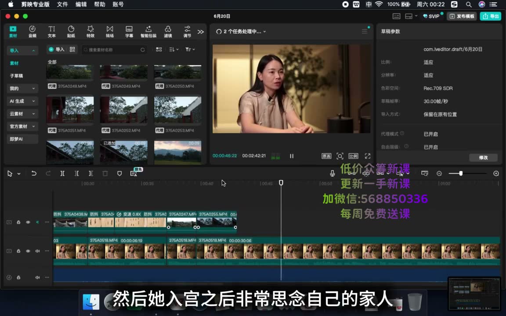
Task: Switch media list to grid view
Action: coord(159,49)
